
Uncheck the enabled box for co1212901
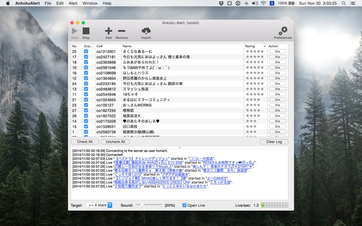(x=86, y=52)
